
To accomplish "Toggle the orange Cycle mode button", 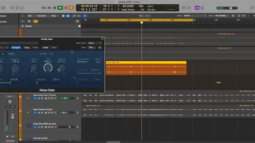I will (71, 8).
